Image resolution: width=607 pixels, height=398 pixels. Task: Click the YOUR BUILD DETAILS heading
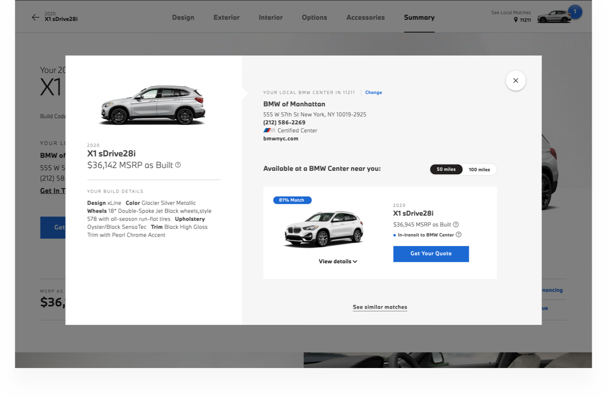pos(115,191)
